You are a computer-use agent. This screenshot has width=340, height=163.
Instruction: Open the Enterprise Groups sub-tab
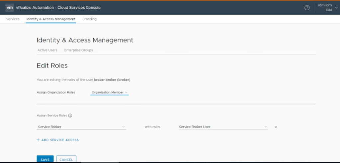coord(78,50)
